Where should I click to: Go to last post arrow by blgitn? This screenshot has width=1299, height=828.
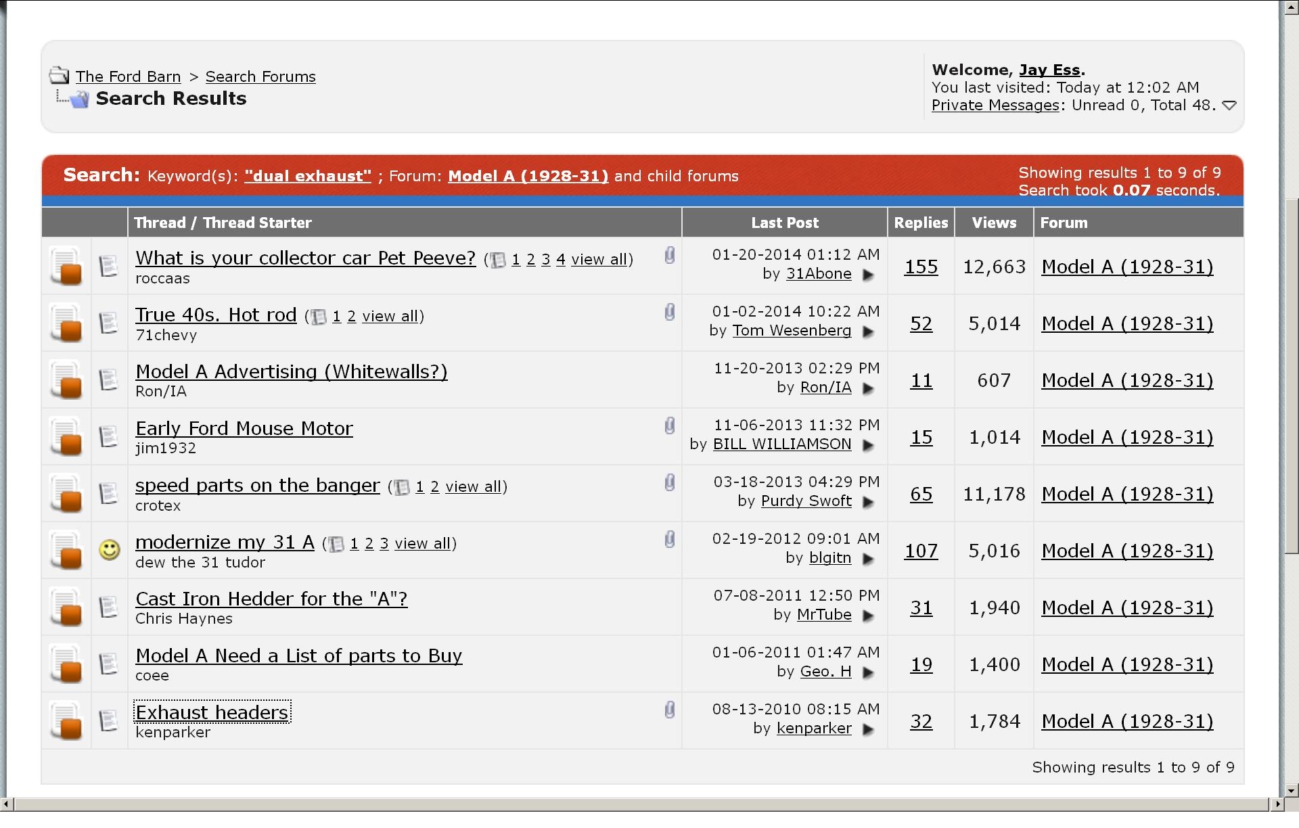[868, 559]
